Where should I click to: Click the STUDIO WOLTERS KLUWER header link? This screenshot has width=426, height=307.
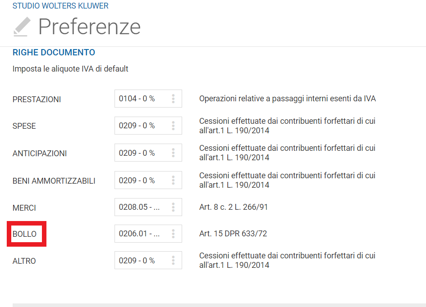(x=60, y=6)
